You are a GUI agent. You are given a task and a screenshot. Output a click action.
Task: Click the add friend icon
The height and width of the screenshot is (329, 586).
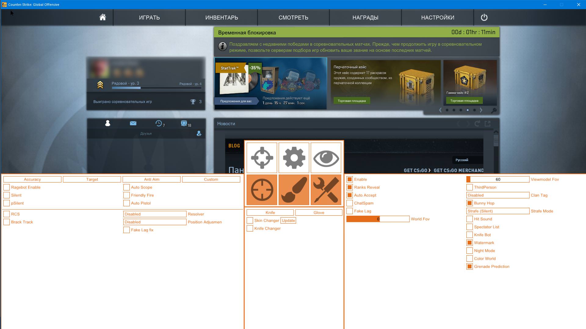point(199,133)
